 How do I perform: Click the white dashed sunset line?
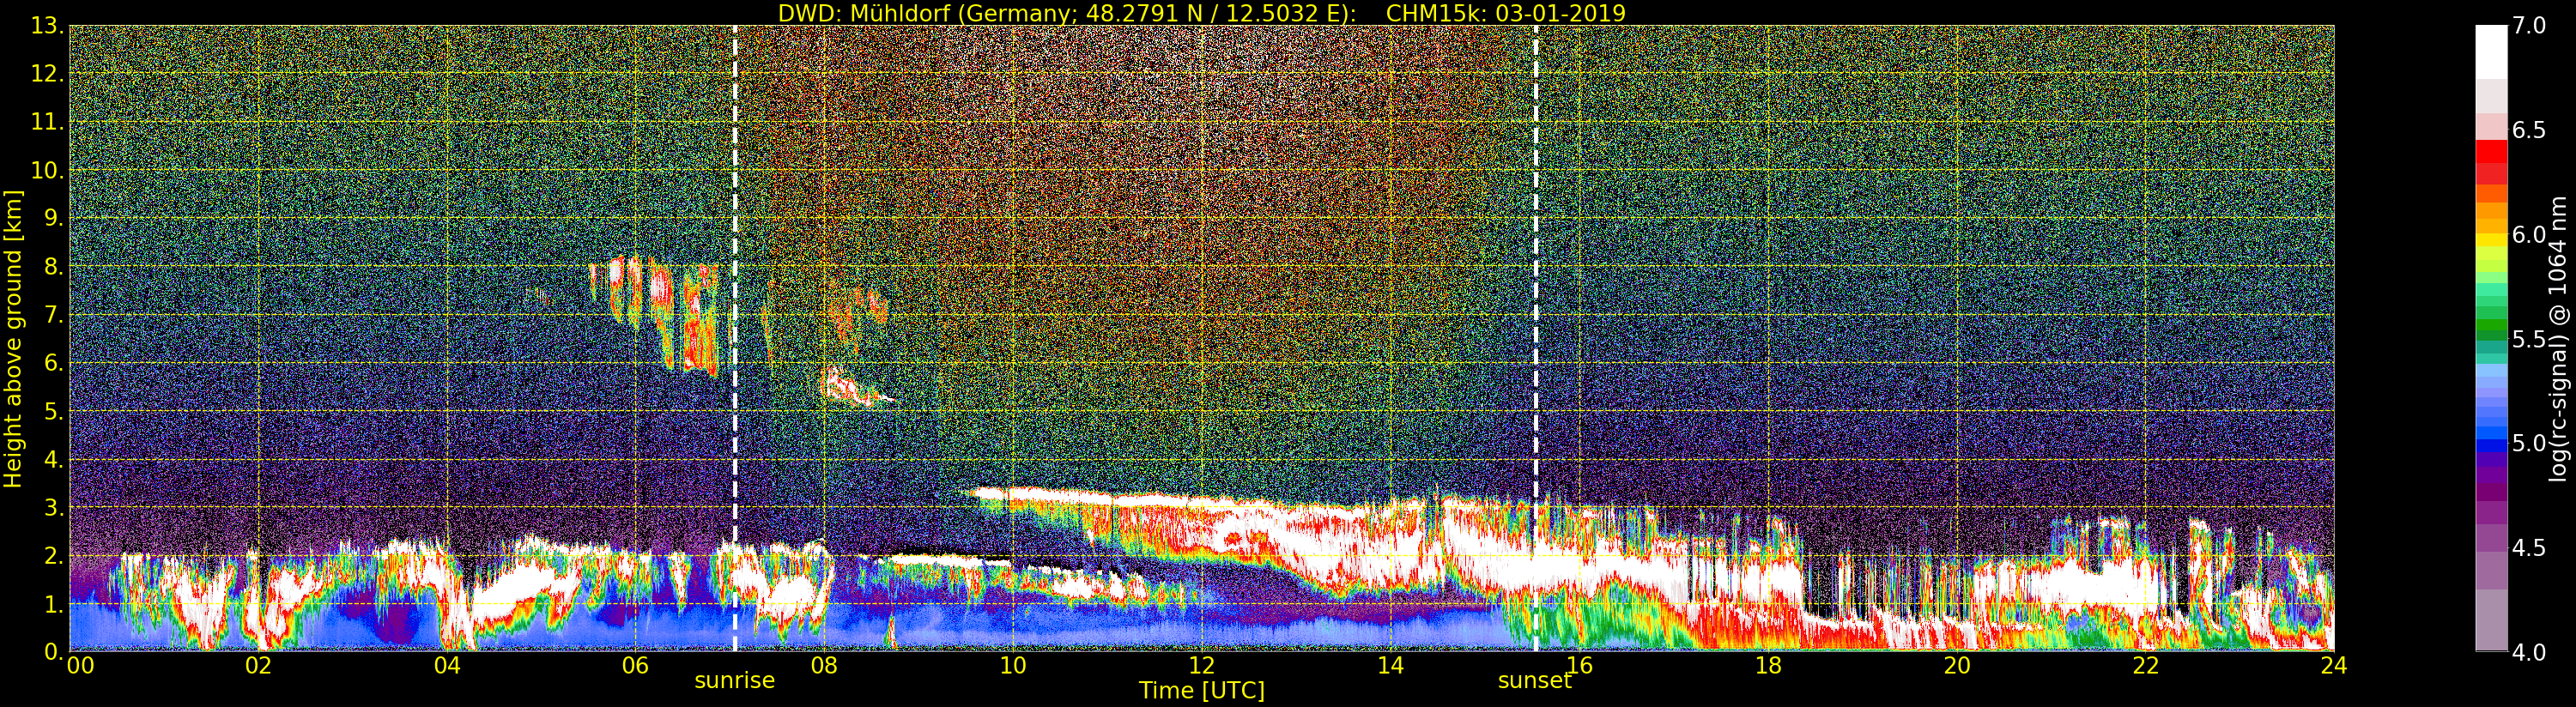tap(1535, 338)
